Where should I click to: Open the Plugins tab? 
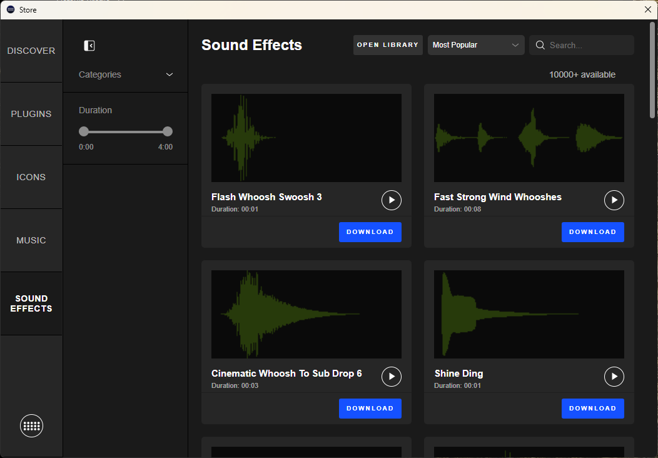tap(31, 114)
